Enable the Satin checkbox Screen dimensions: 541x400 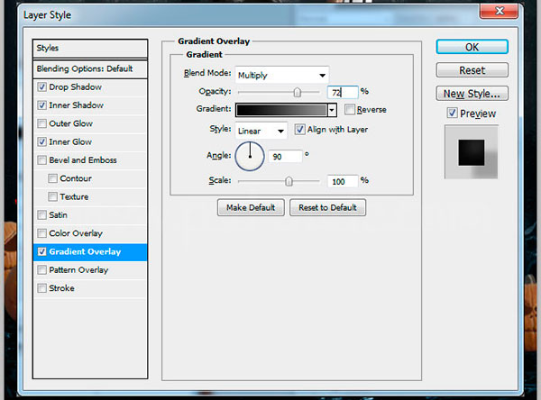click(x=41, y=214)
